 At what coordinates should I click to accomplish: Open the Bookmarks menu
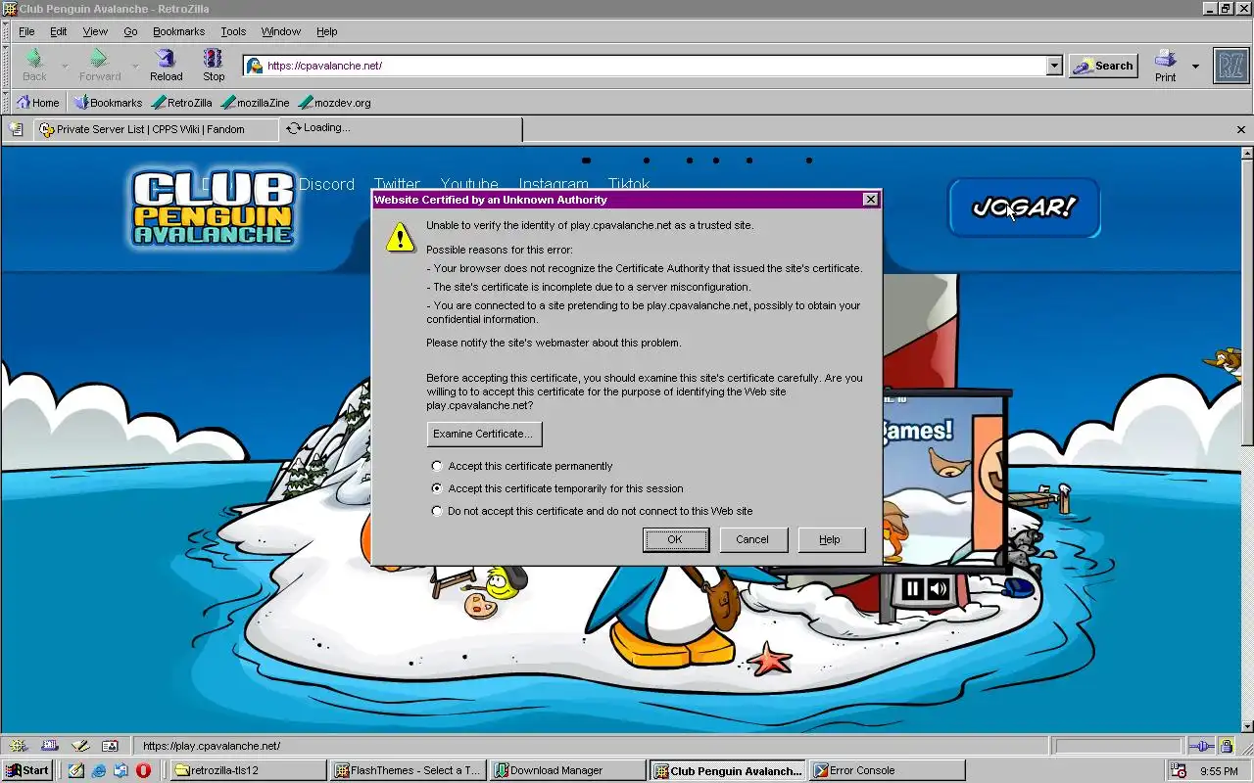(178, 31)
